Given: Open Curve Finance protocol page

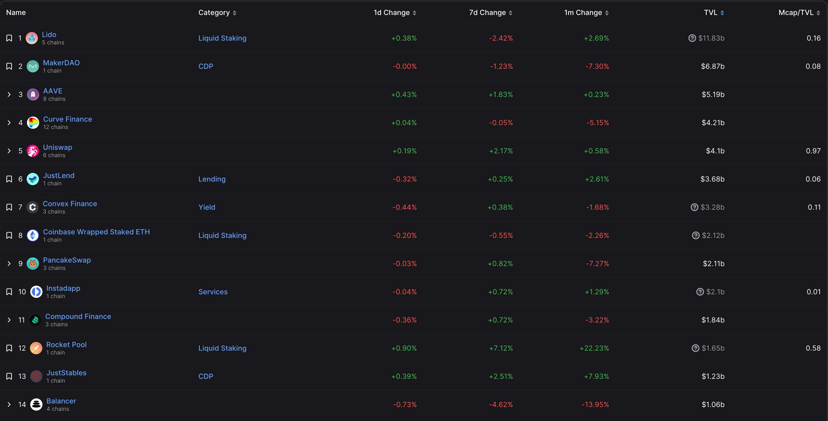Looking at the screenshot, I should pos(68,119).
